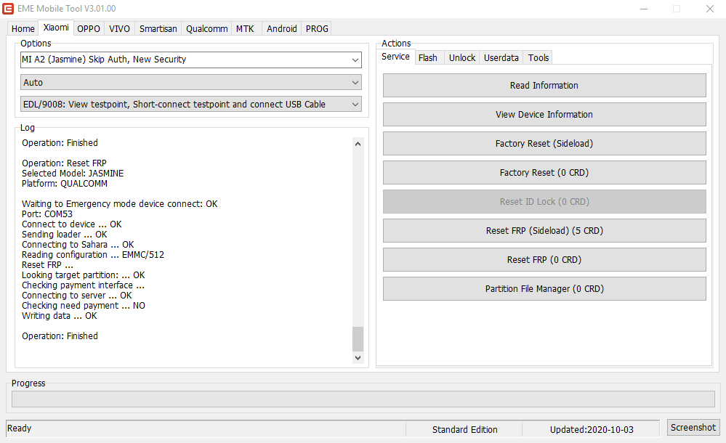Open the Qualcomm tab

(206, 29)
